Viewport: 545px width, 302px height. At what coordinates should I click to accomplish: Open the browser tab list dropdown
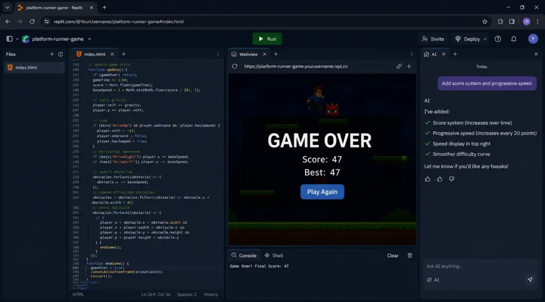[x=7, y=7]
